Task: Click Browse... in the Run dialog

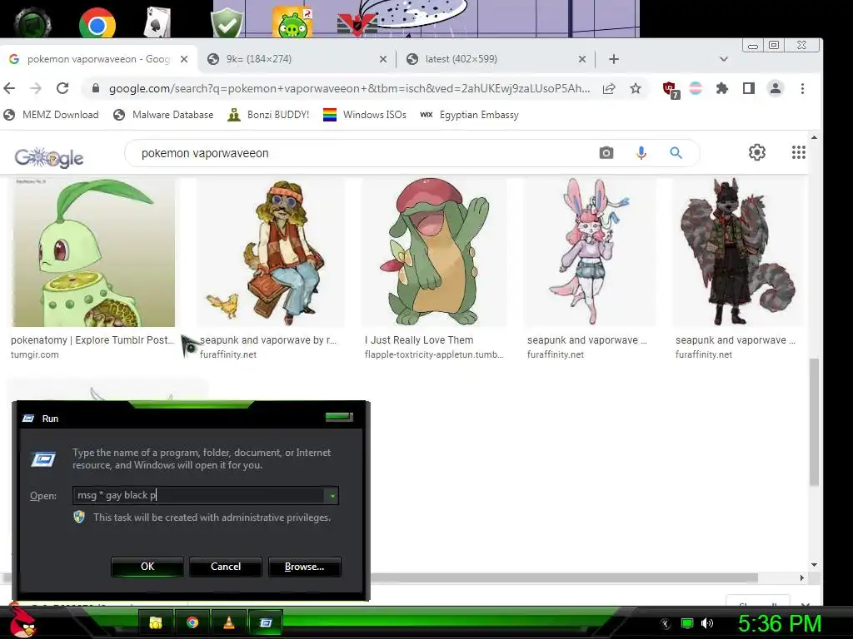Action: 305,567
